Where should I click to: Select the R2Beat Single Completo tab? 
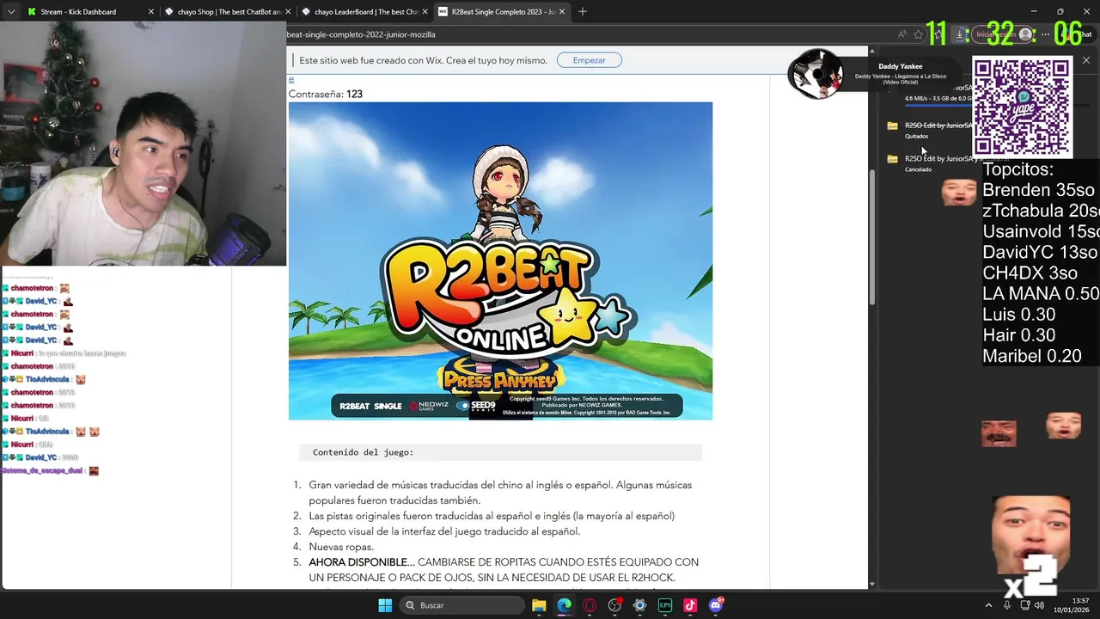pos(500,12)
